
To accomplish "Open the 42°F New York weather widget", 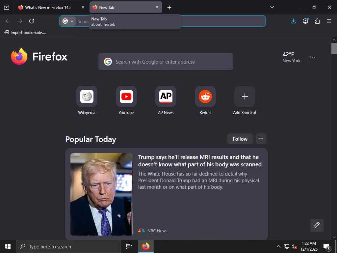I will pyautogui.click(x=292, y=57).
